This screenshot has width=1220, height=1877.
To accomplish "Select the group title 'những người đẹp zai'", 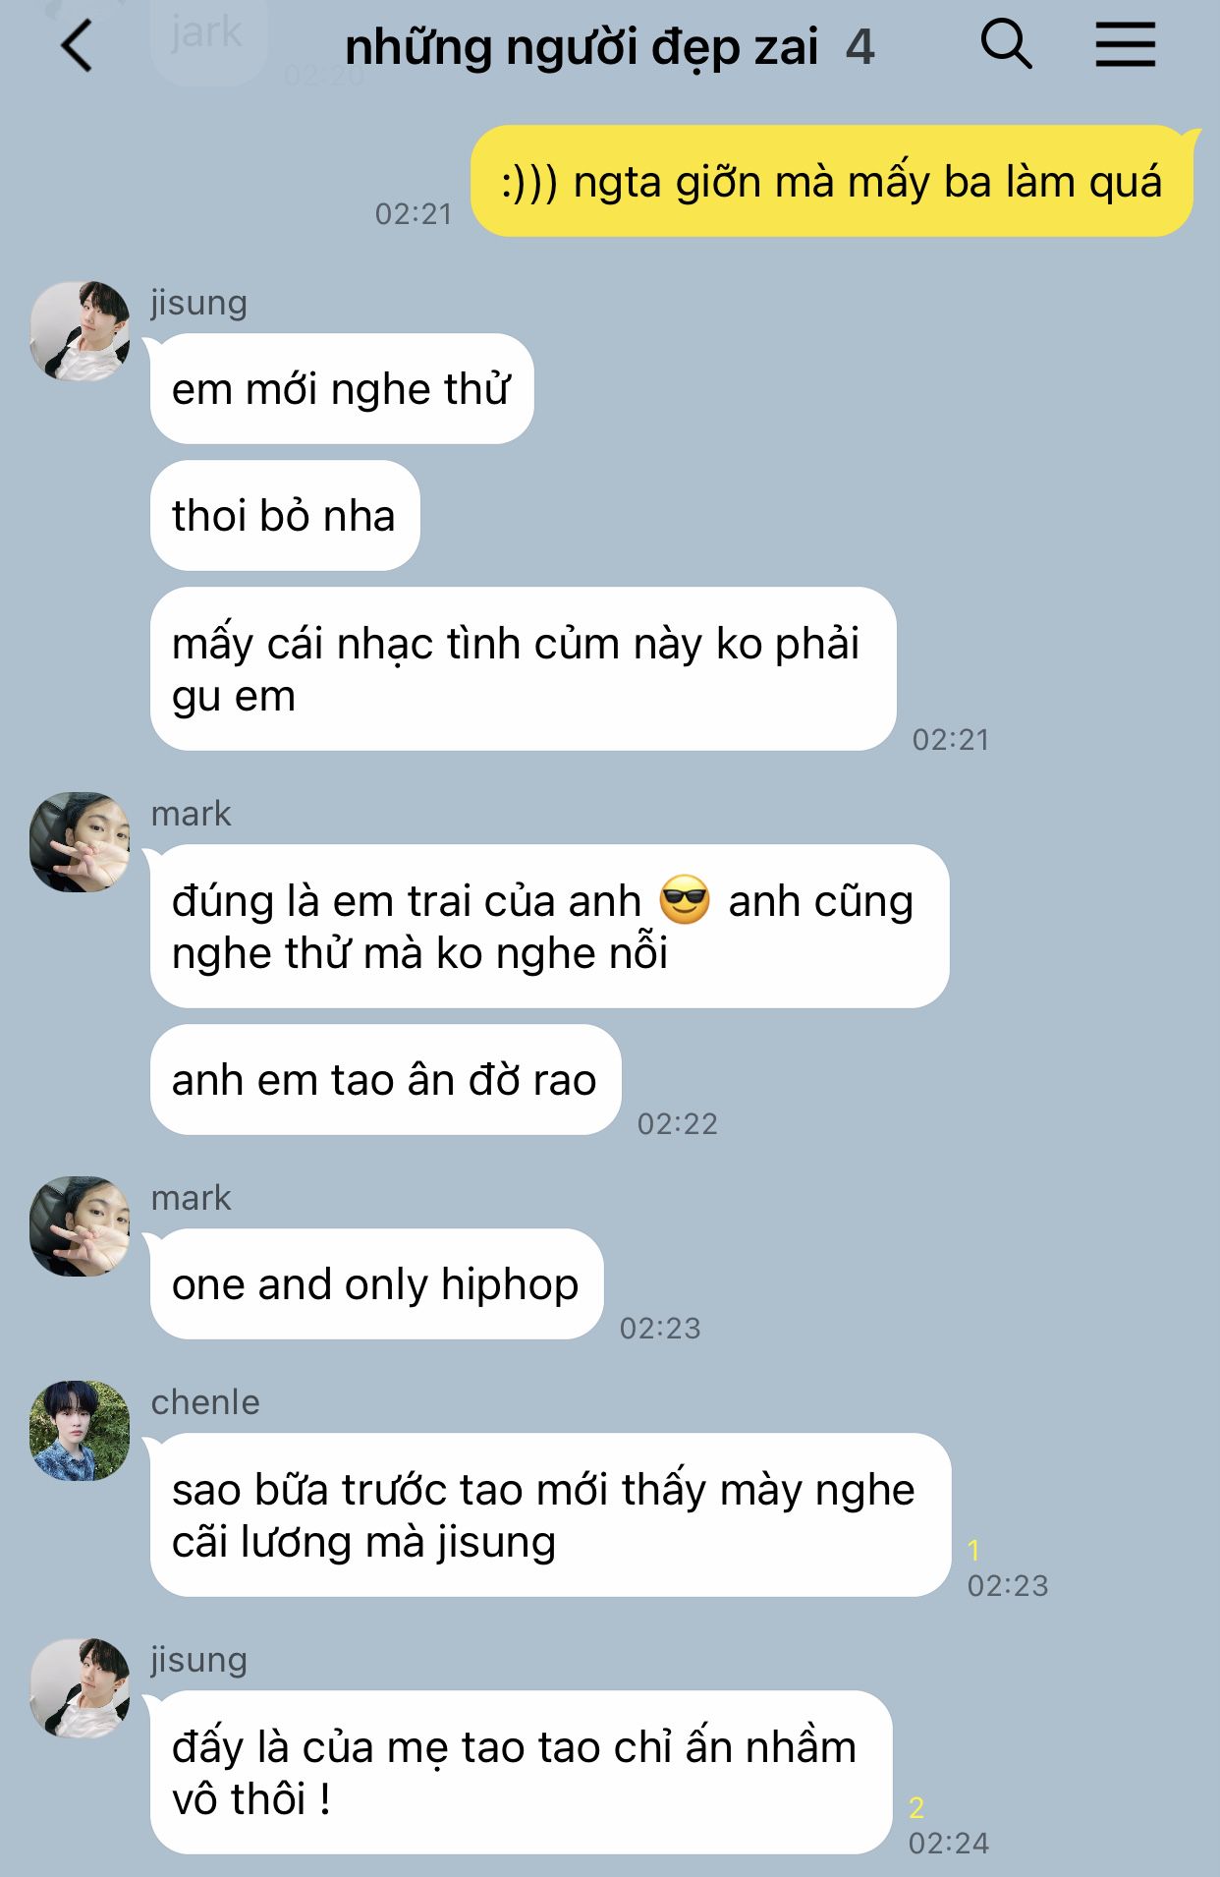I will tap(582, 47).
